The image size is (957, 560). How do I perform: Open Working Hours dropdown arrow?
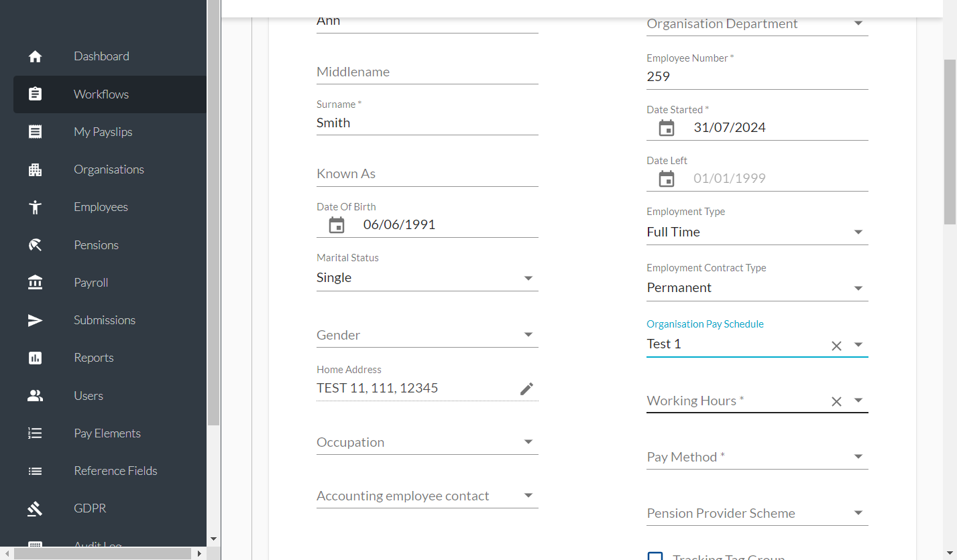[858, 401]
